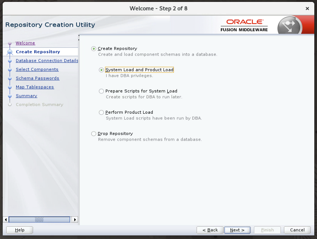Click the sidebar collapse splitter arrow
The width and height of the screenshot is (317, 239).
click(x=78, y=38)
